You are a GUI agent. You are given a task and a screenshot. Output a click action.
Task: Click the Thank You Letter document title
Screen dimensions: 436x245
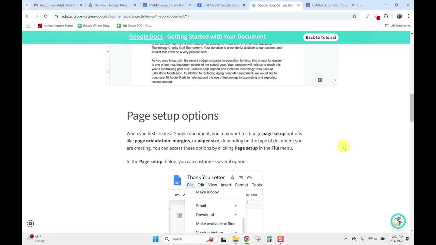coord(206,178)
